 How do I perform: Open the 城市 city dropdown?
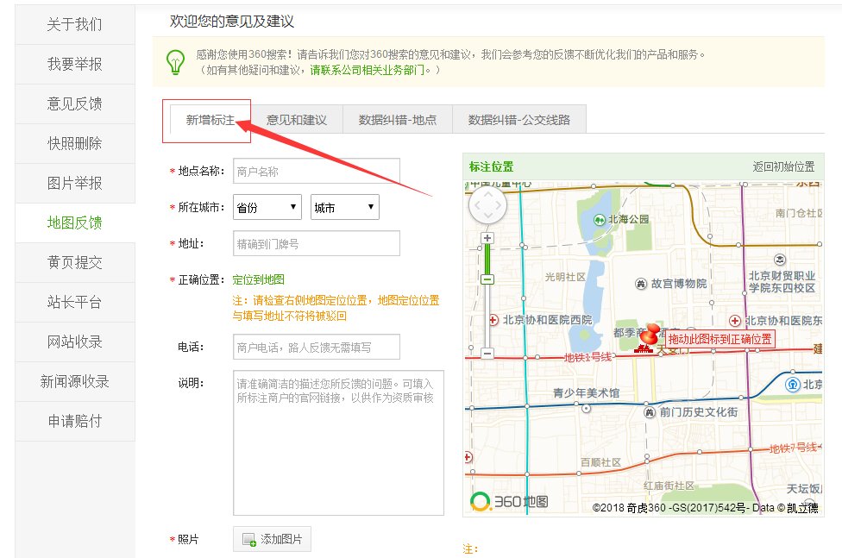tap(344, 207)
